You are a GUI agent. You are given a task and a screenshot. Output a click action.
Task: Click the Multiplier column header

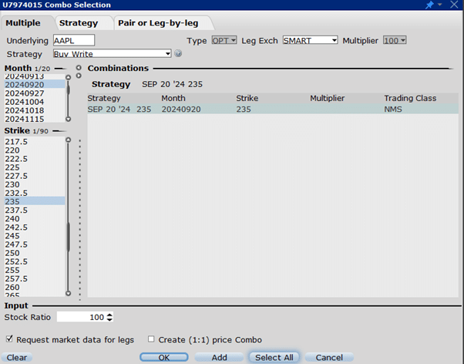328,98
